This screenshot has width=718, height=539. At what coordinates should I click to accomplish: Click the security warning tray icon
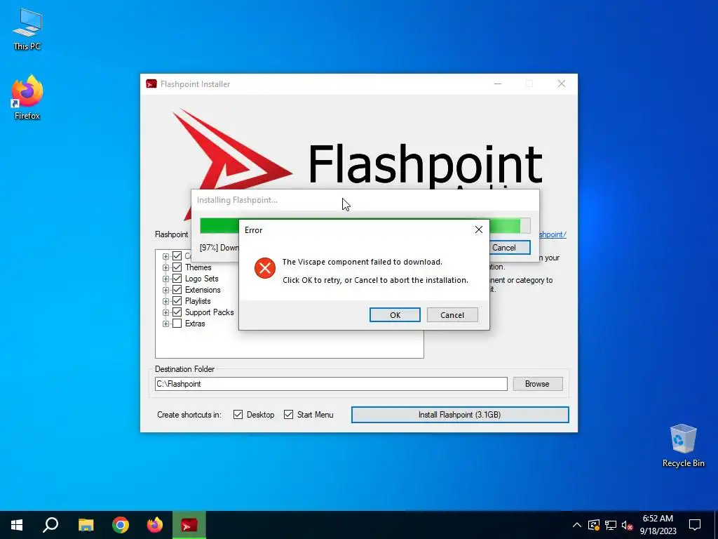tap(593, 525)
